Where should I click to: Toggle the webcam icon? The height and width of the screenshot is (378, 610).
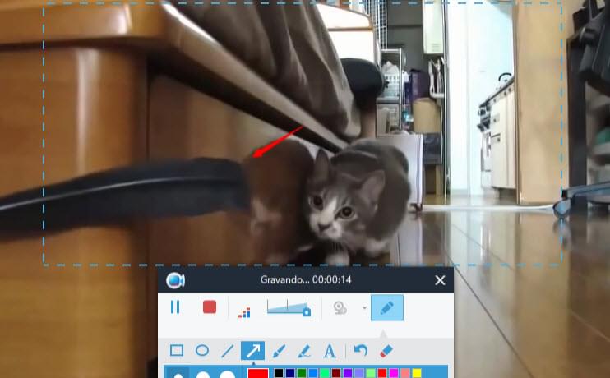pyautogui.click(x=340, y=308)
